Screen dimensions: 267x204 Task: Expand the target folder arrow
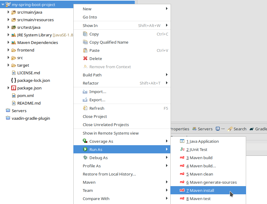(x=8, y=65)
